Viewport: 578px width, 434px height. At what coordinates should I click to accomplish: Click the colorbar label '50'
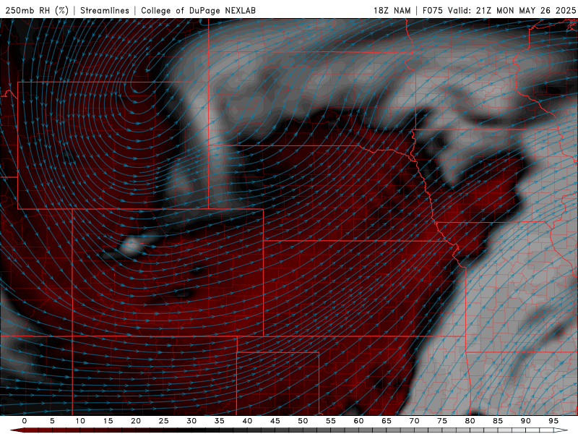[x=303, y=421]
